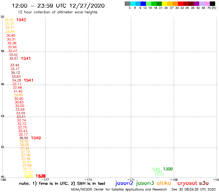Viewport: 219px width, 192px height.
Task: Select wave height value 36.59
Action: 24,138
